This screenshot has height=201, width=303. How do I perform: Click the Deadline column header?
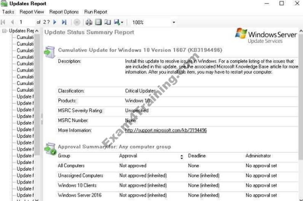(197, 156)
